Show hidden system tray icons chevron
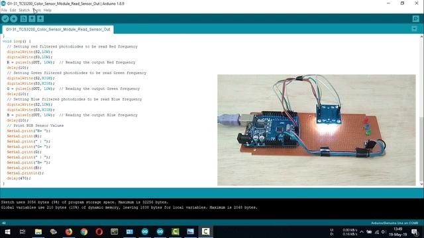The height and width of the screenshot is (238, 424). point(362,232)
